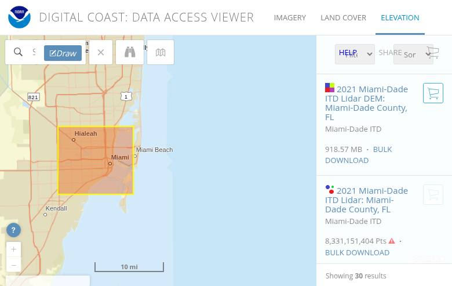Click the NOAA logo
This screenshot has width=452, height=286.
19,17
